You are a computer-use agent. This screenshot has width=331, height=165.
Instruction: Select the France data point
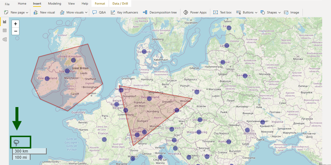click(104, 139)
